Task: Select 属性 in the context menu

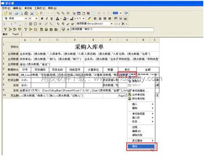Action: [x=141, y=146]
